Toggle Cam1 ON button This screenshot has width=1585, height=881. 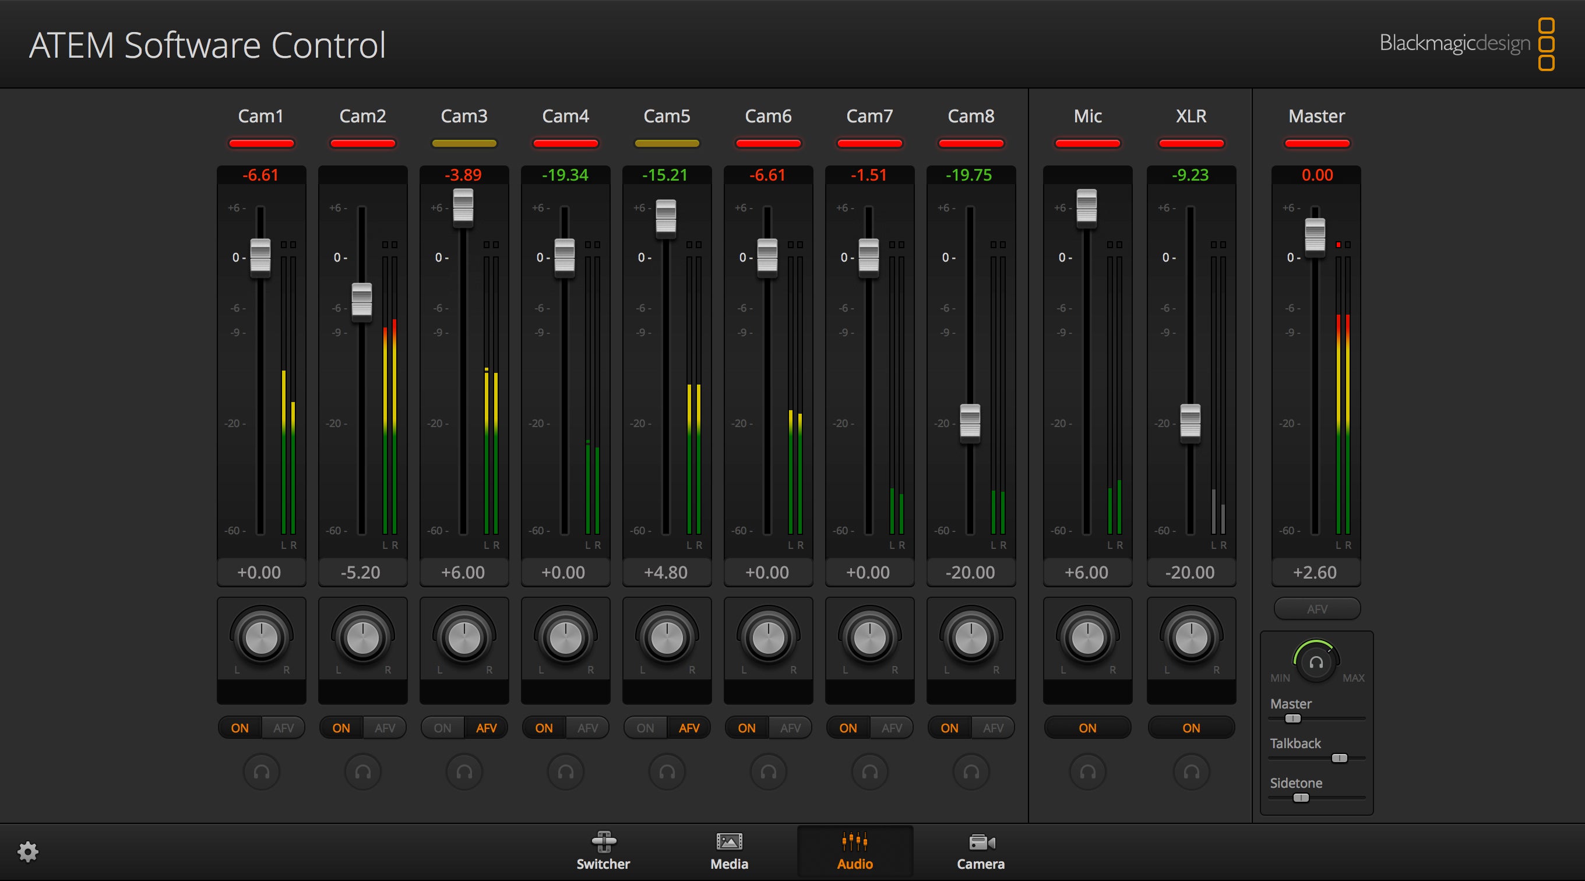pos(240,728)
